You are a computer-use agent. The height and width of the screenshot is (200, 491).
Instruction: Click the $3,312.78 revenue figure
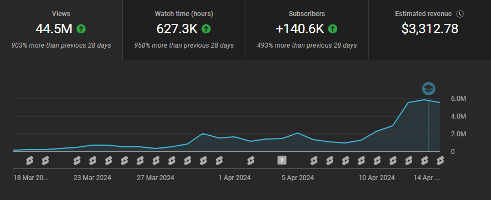pyautogui.click(x=430, y=29)
